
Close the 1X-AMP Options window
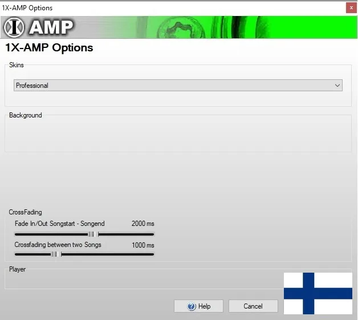pyautogui.click(x=351, y=8)
